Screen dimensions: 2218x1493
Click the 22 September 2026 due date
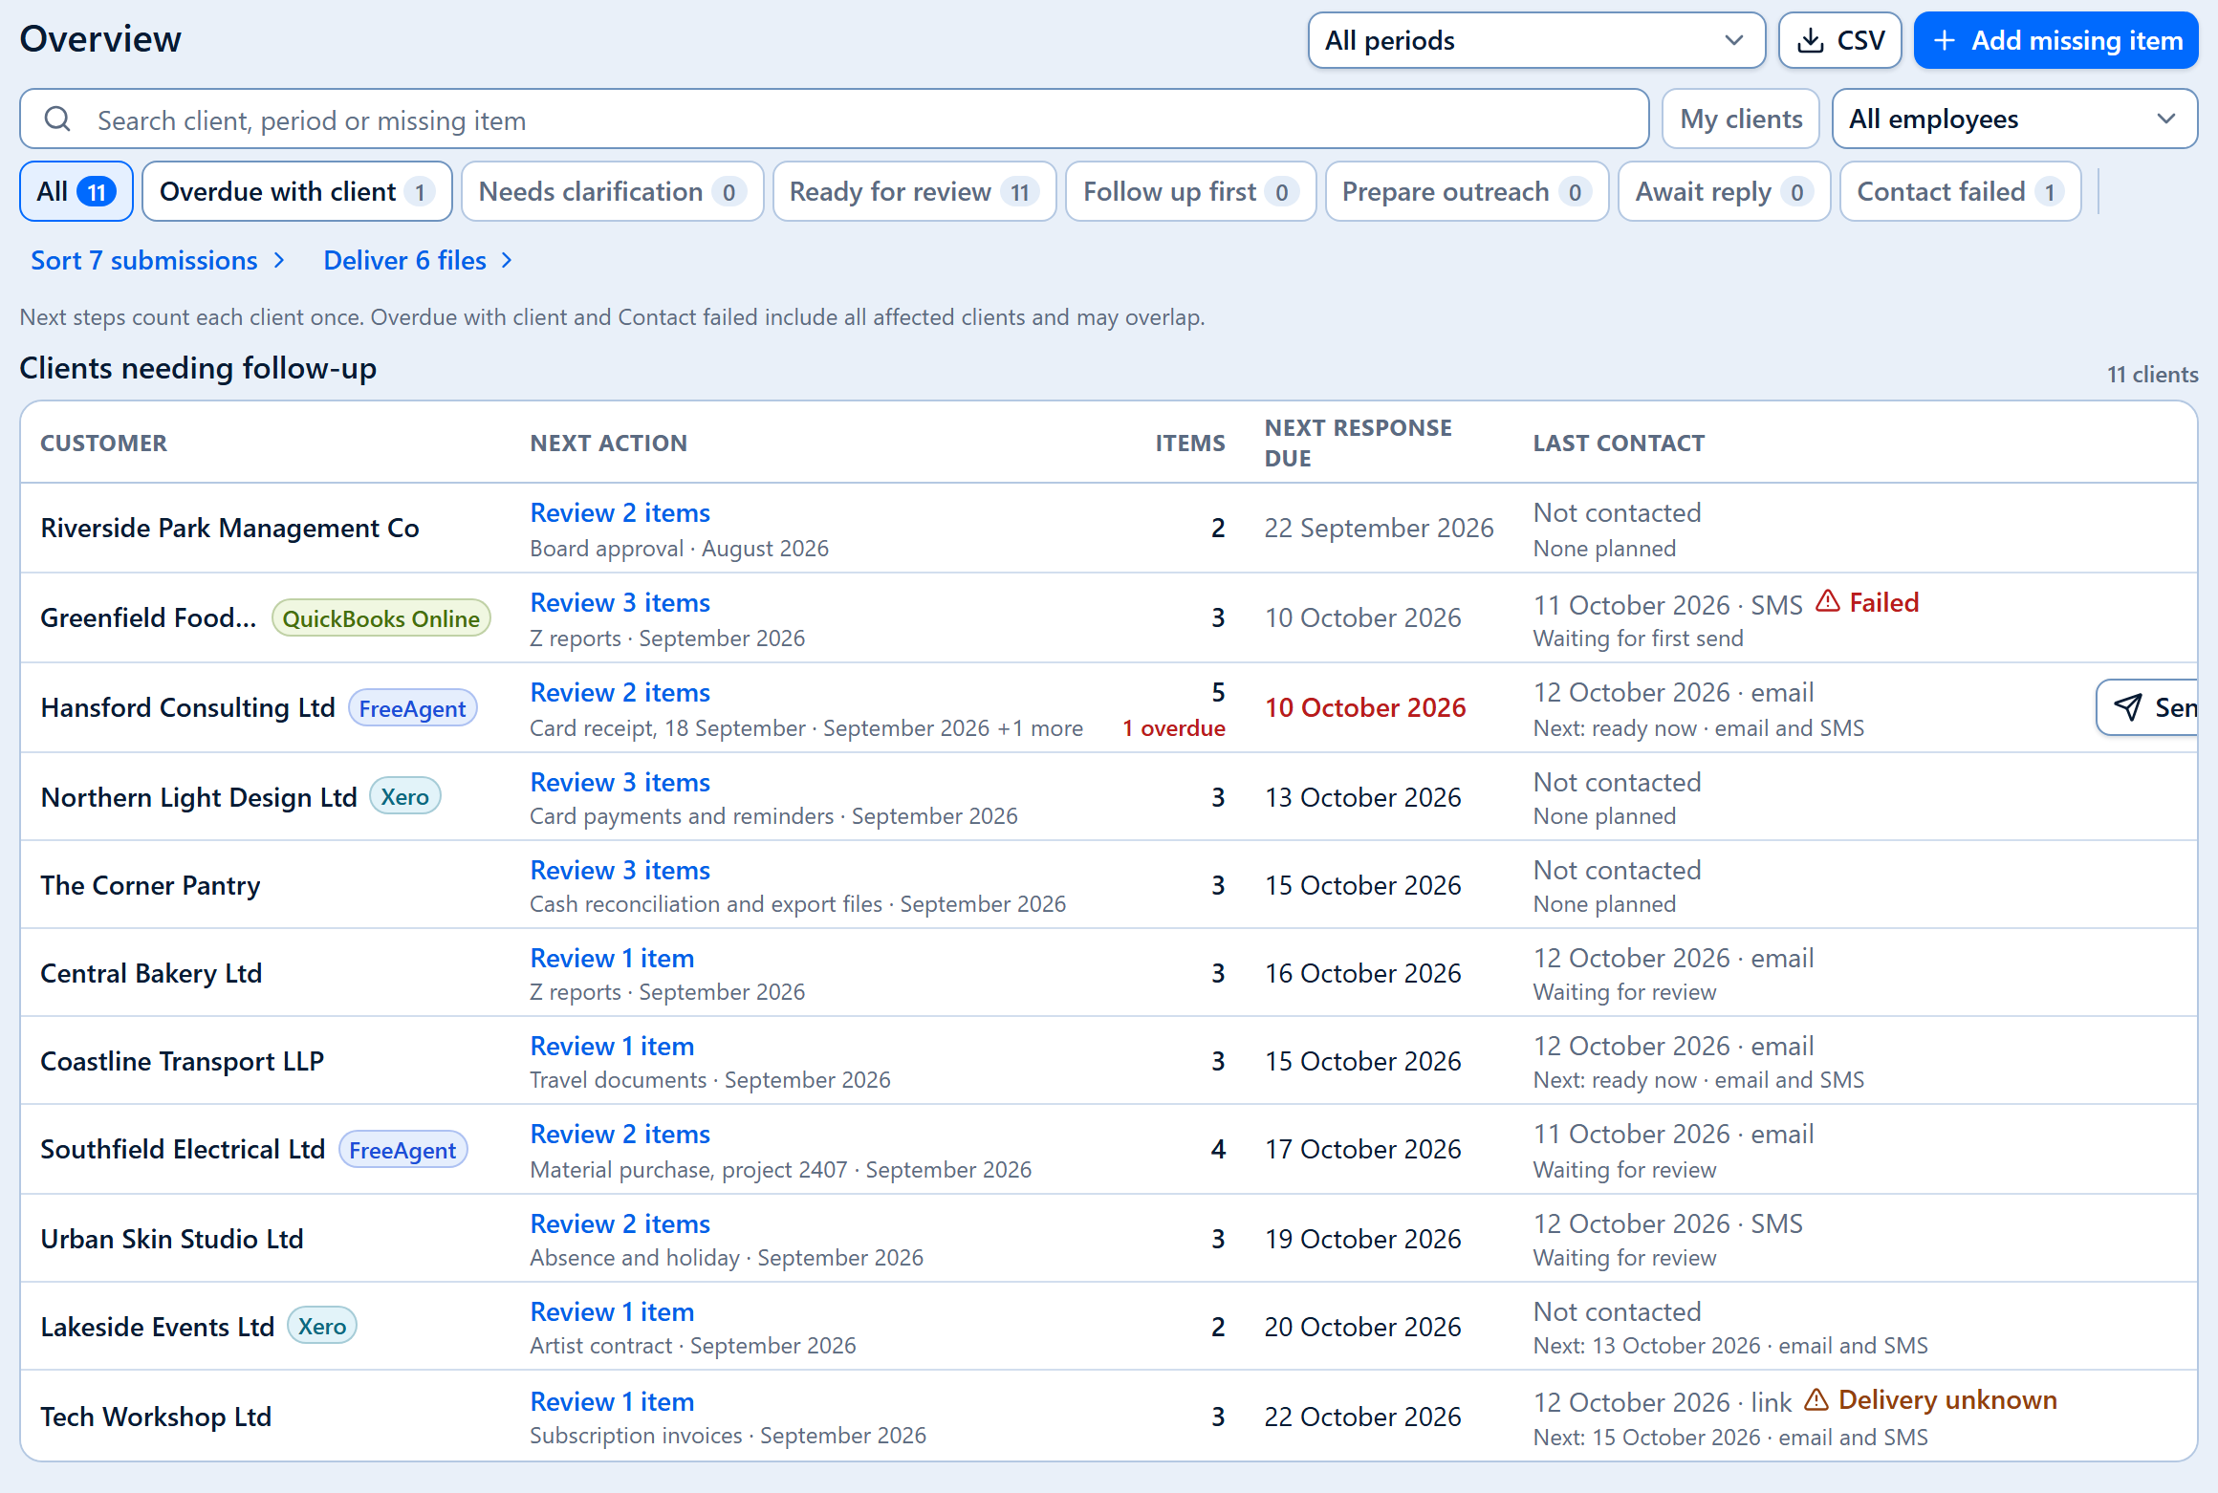tap(1379, 528)
